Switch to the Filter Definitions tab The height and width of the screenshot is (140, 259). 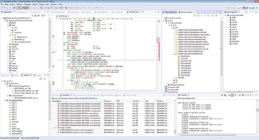[x=170, y=12]
